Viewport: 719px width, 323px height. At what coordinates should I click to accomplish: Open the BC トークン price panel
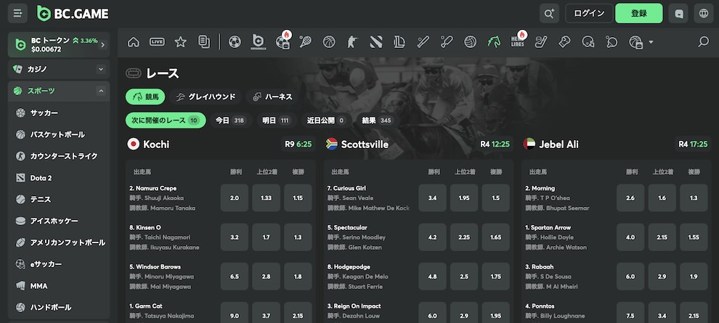point(59,44)
